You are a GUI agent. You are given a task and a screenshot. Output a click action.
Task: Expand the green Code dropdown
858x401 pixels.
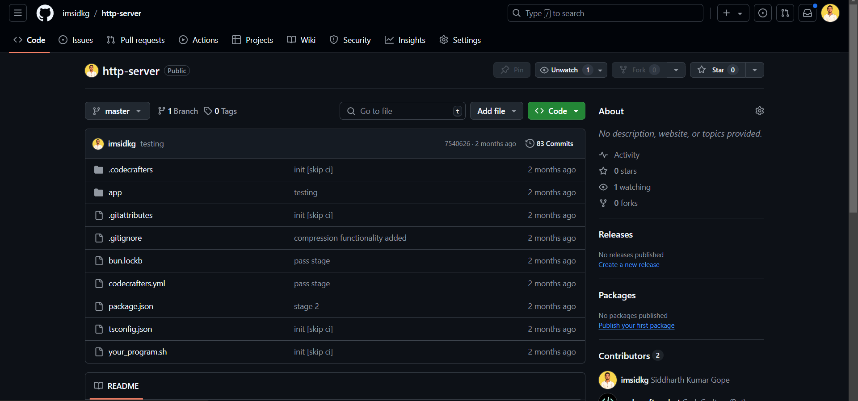click(x=556, y=111)
